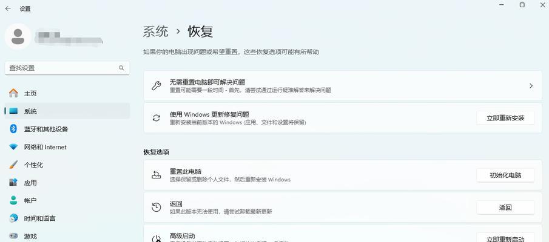Image resolution: width=549 pixels, height=242 pixels.
Task: Click the 恢复选项 section heading
Action: coord(156,152)
